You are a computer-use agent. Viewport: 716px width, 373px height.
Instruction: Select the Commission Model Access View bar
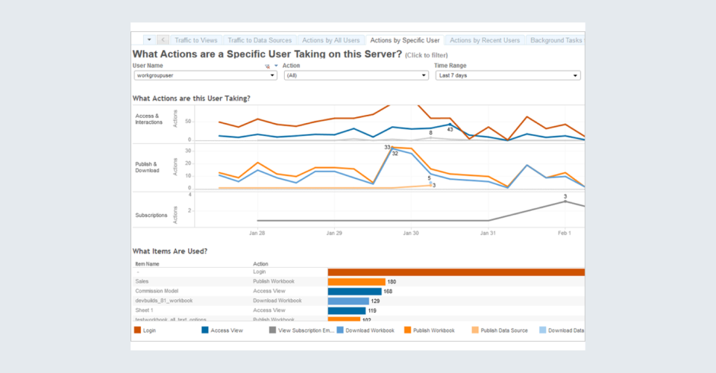pos(354,291)
